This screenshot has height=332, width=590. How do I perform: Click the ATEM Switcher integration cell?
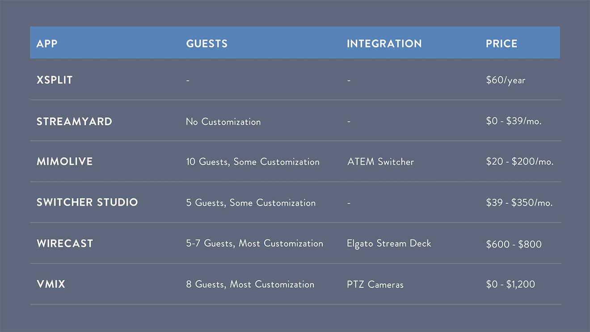tap(380, 162)
